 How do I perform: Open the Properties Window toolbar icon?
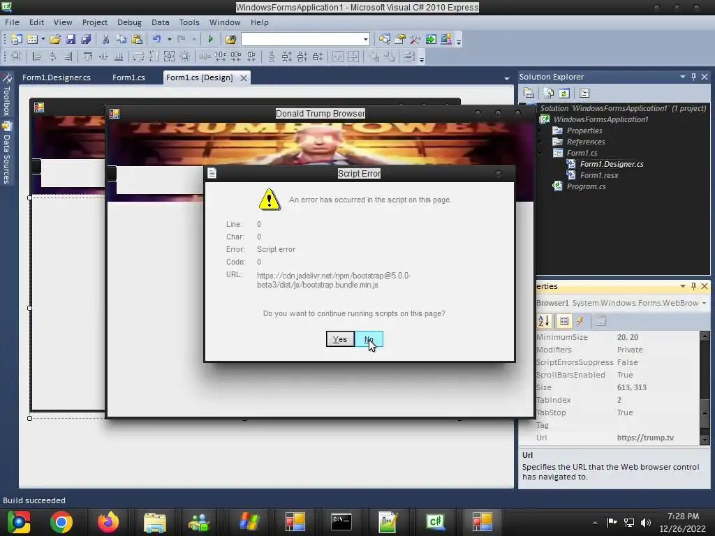[x=400, y=39]
